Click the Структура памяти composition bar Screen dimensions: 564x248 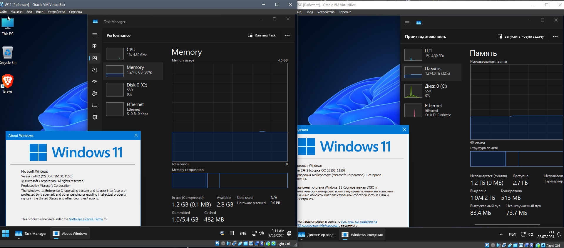pos(517,159)
